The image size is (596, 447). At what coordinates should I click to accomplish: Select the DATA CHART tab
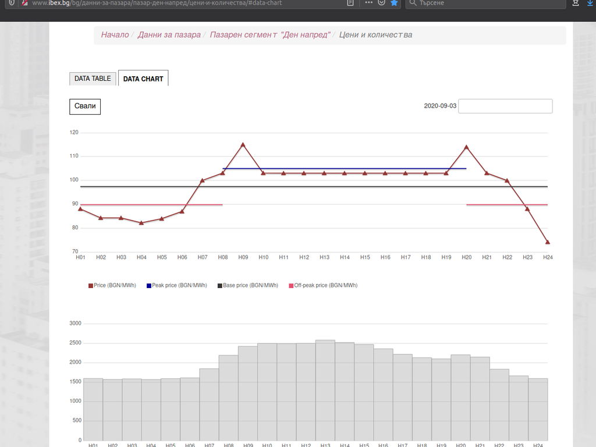coord(143,79)
